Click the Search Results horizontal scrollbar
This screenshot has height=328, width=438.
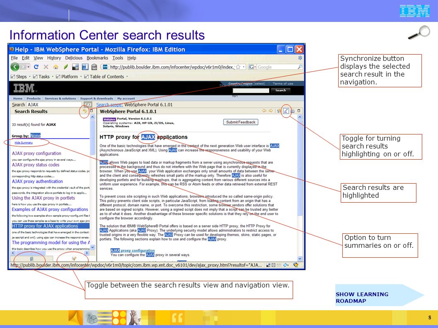pos(50,253)
